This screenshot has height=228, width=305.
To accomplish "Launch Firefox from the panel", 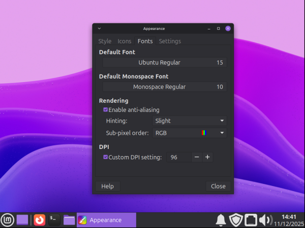I will 40,220.
